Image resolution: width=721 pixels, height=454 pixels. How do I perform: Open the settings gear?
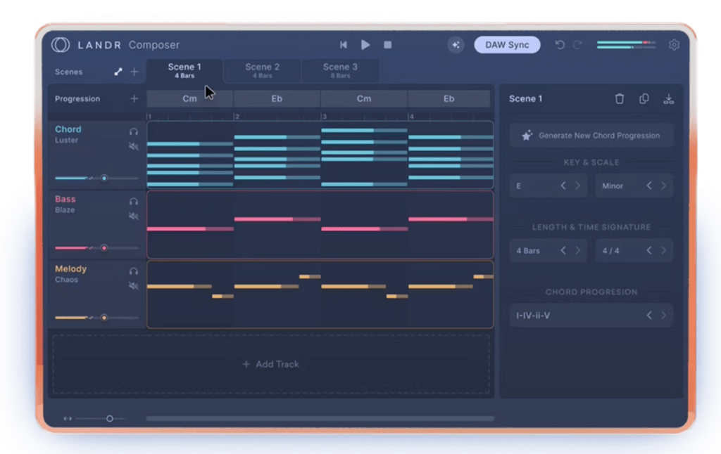point(674,44)
